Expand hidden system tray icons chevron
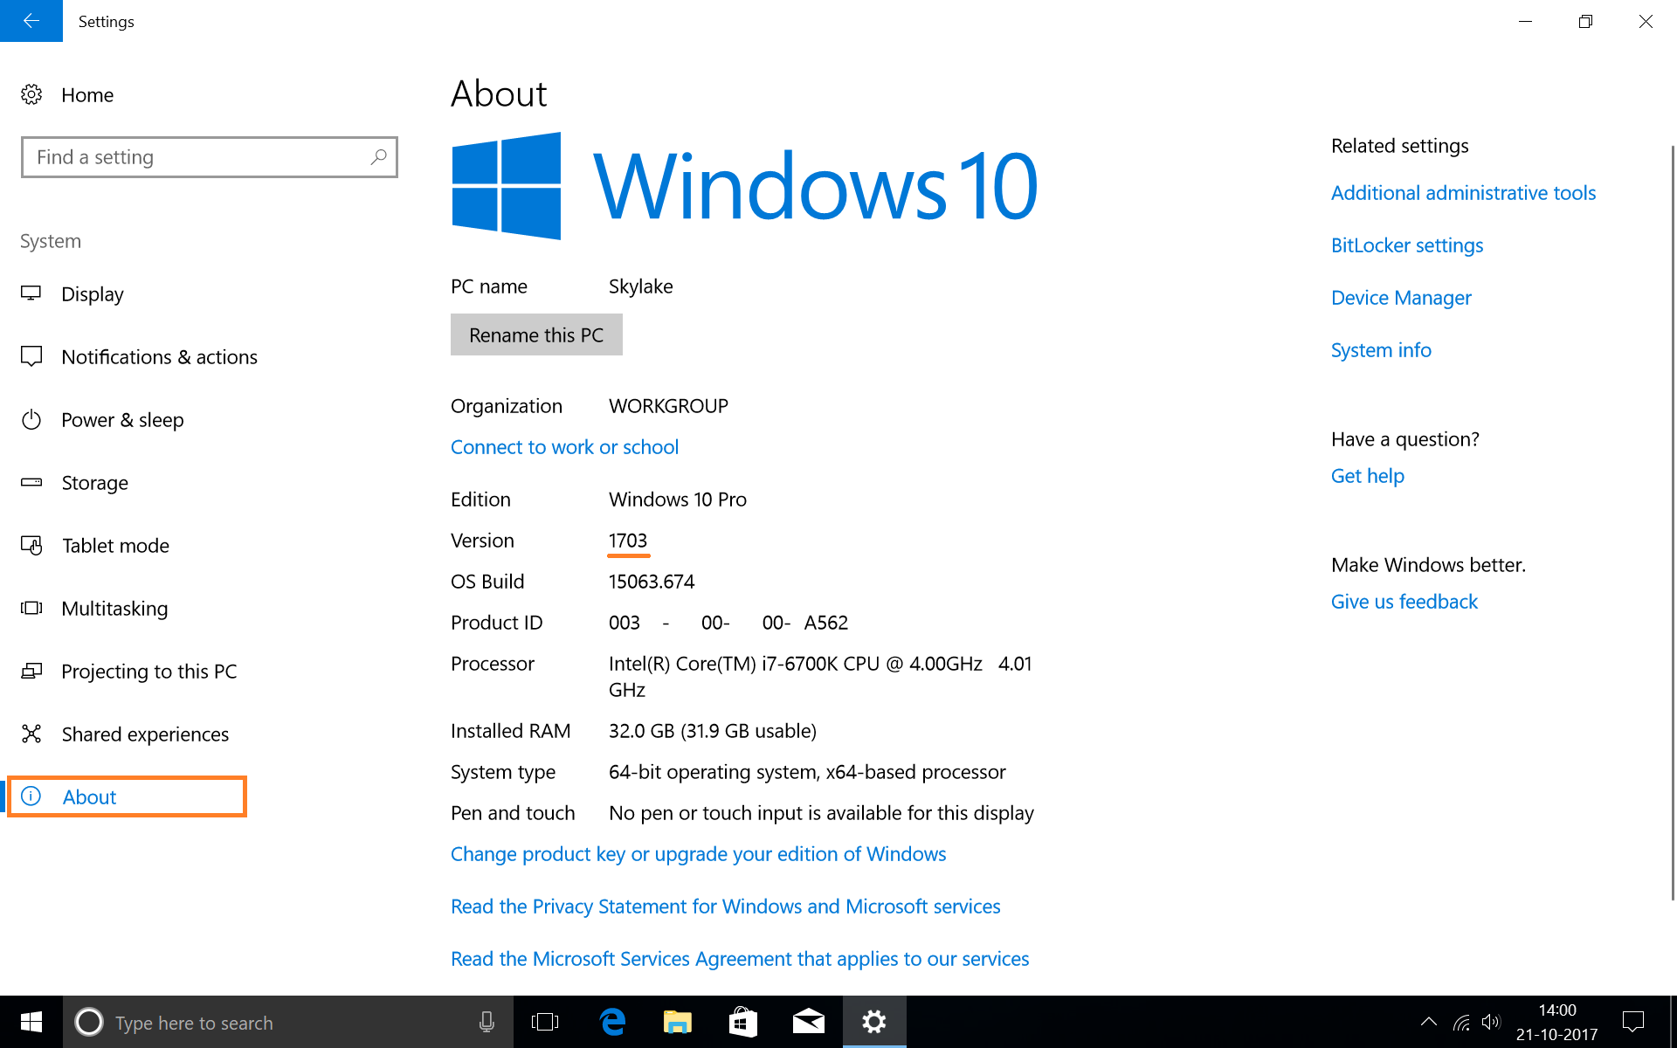 [x=1429, y=1022]
